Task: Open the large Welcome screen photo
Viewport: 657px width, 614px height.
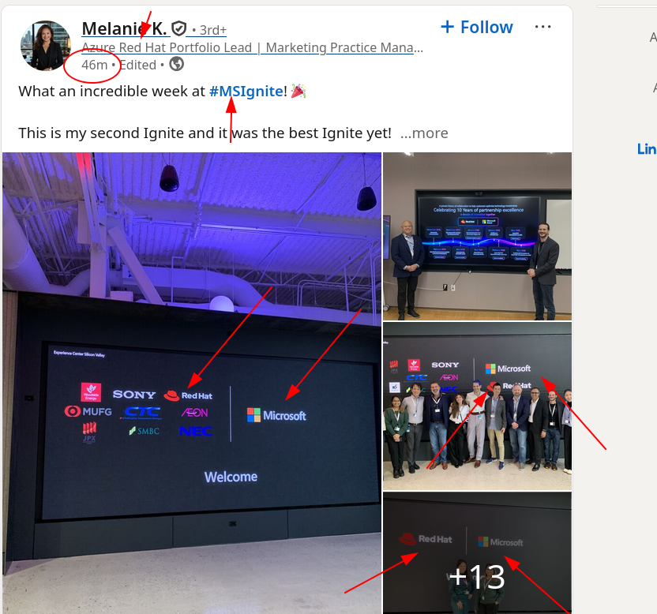Action: pyautogui.click(x=192, y=383)
